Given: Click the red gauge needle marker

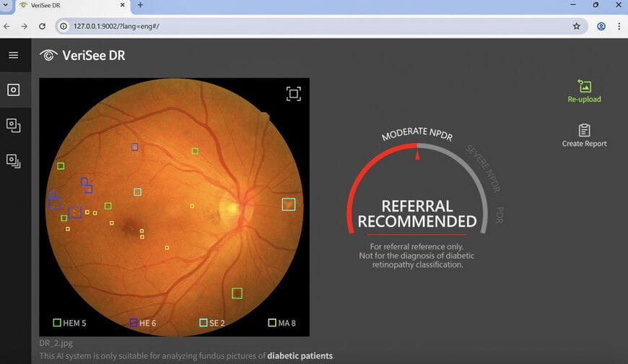Looking at the screenshot, I should pyautogui.click(x=417, y=155).
